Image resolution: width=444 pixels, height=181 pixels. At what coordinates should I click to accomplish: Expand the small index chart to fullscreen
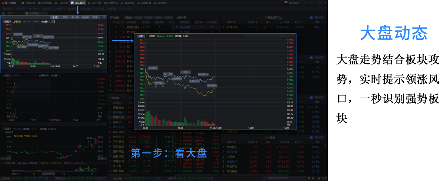tap(103, 17)
